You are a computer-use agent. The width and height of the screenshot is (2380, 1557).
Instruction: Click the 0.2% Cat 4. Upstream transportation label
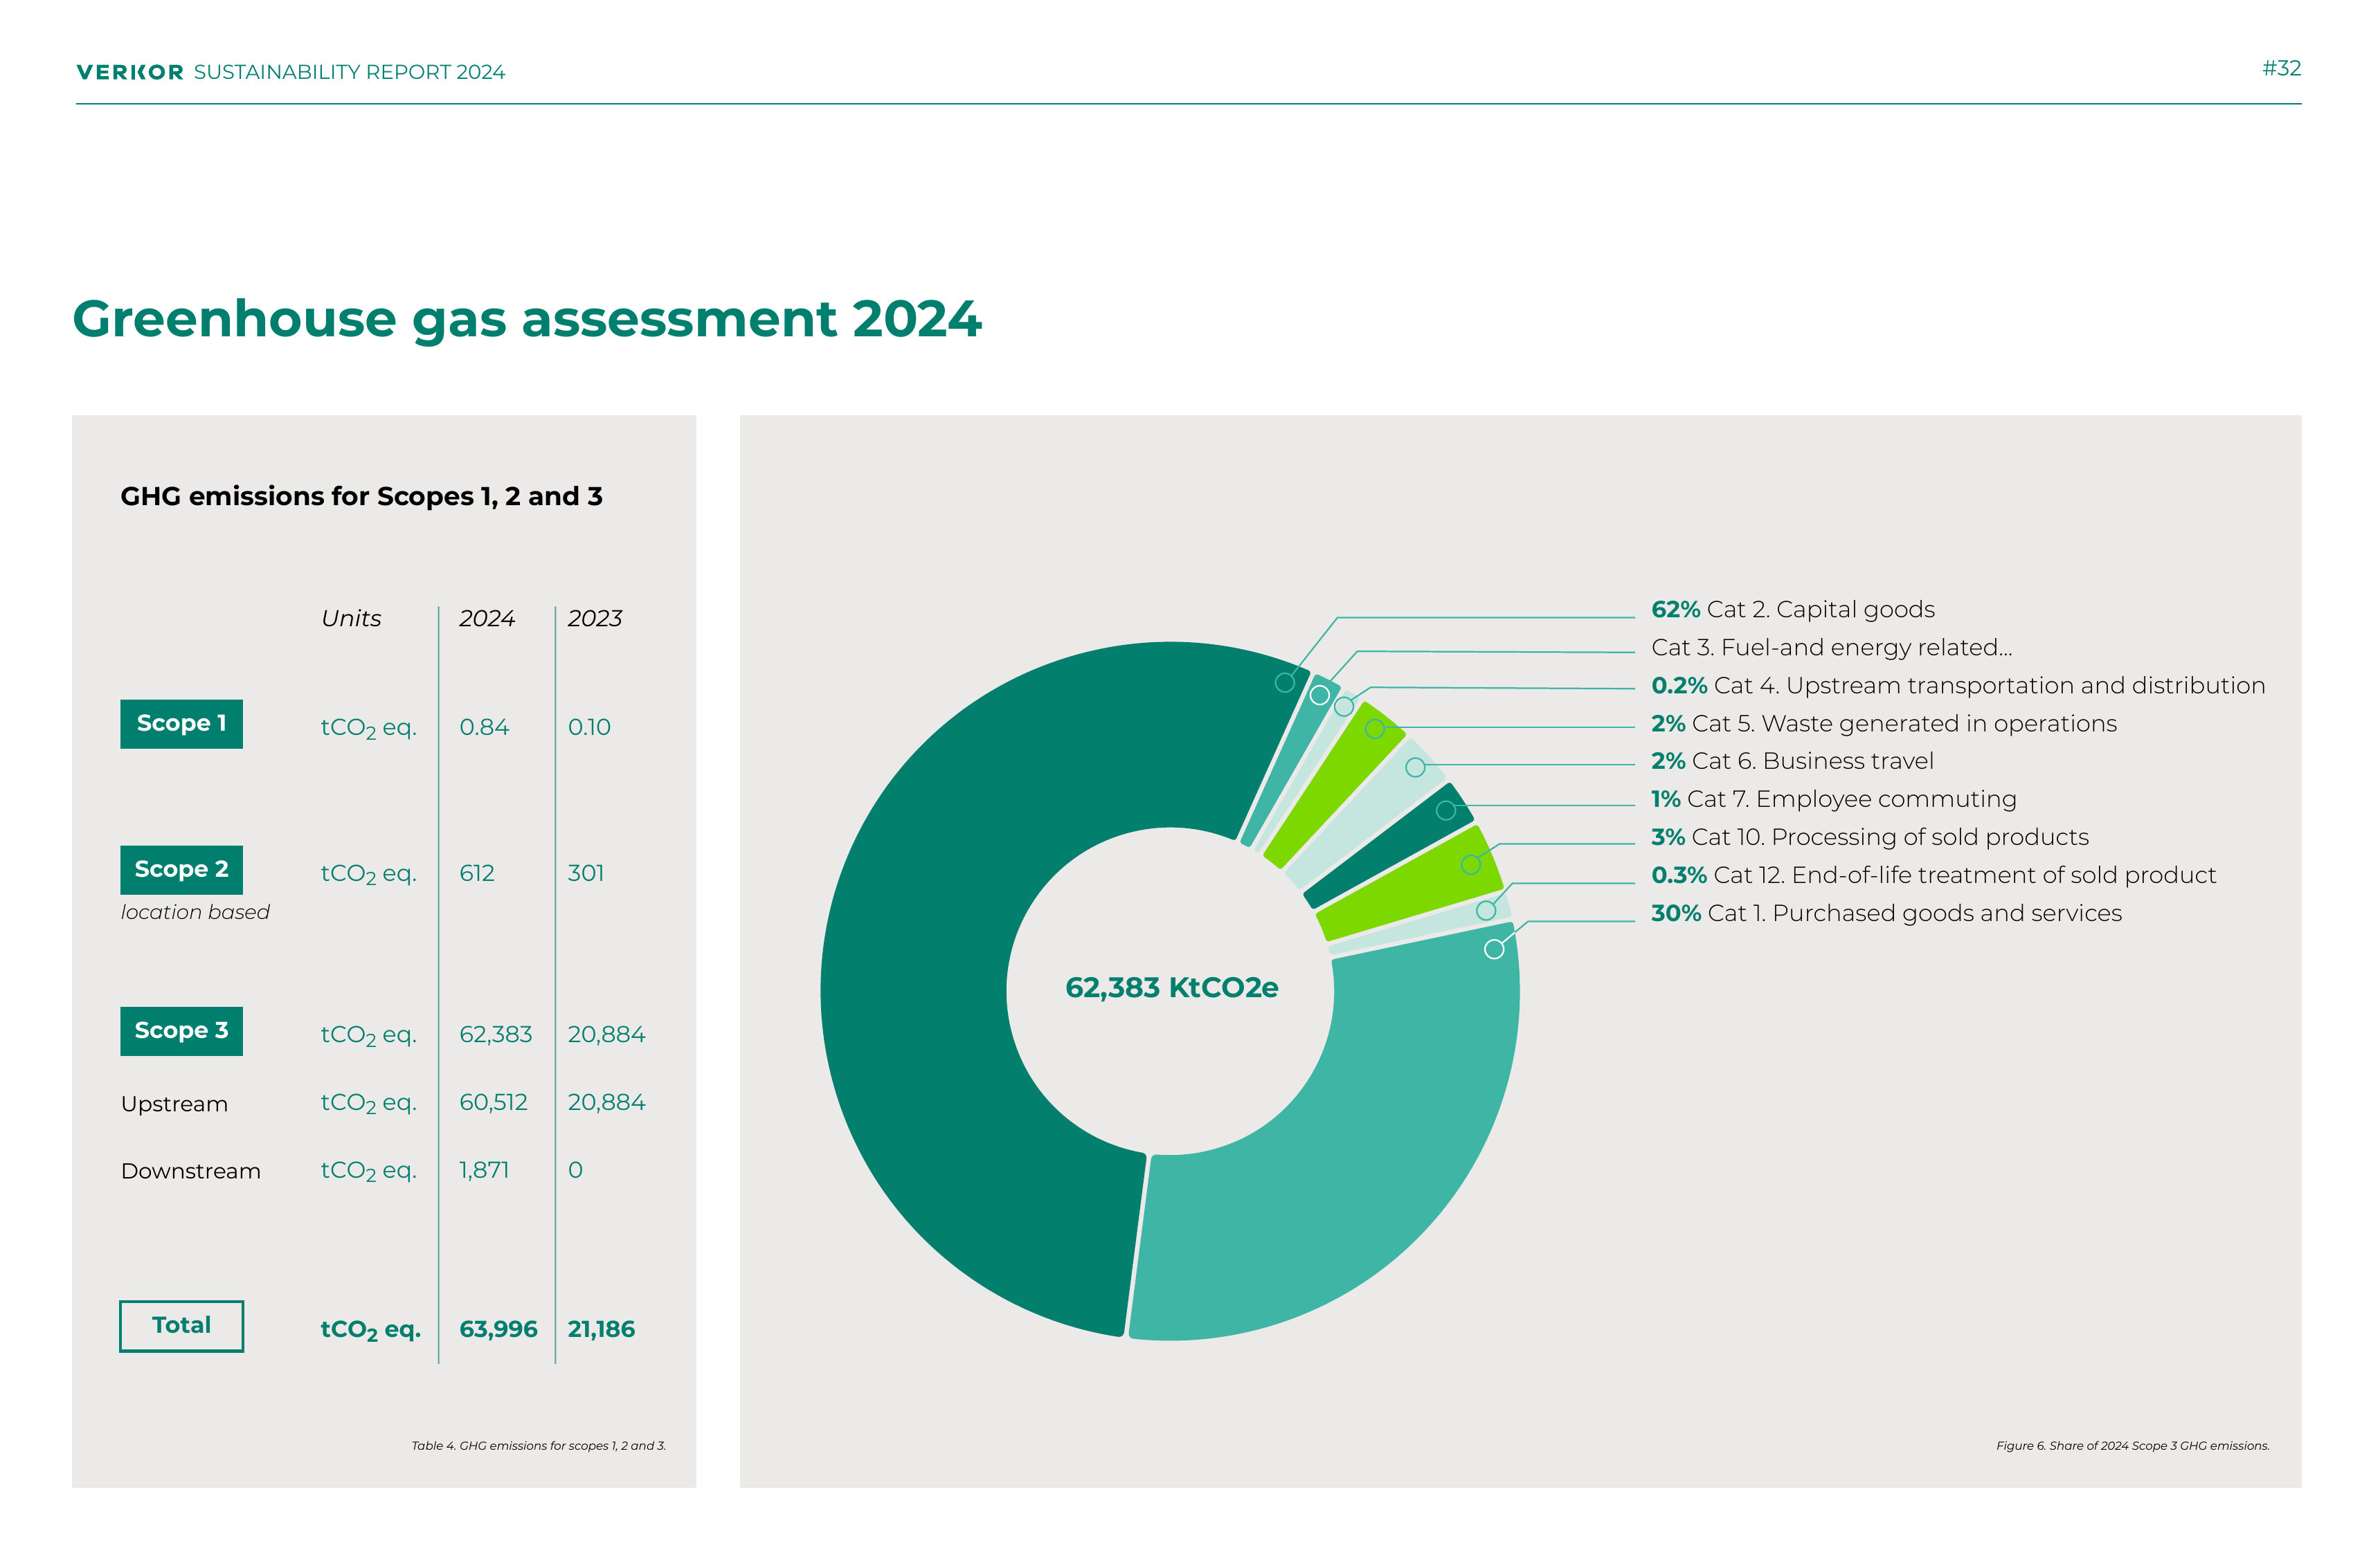click(x=1957, y=686)
